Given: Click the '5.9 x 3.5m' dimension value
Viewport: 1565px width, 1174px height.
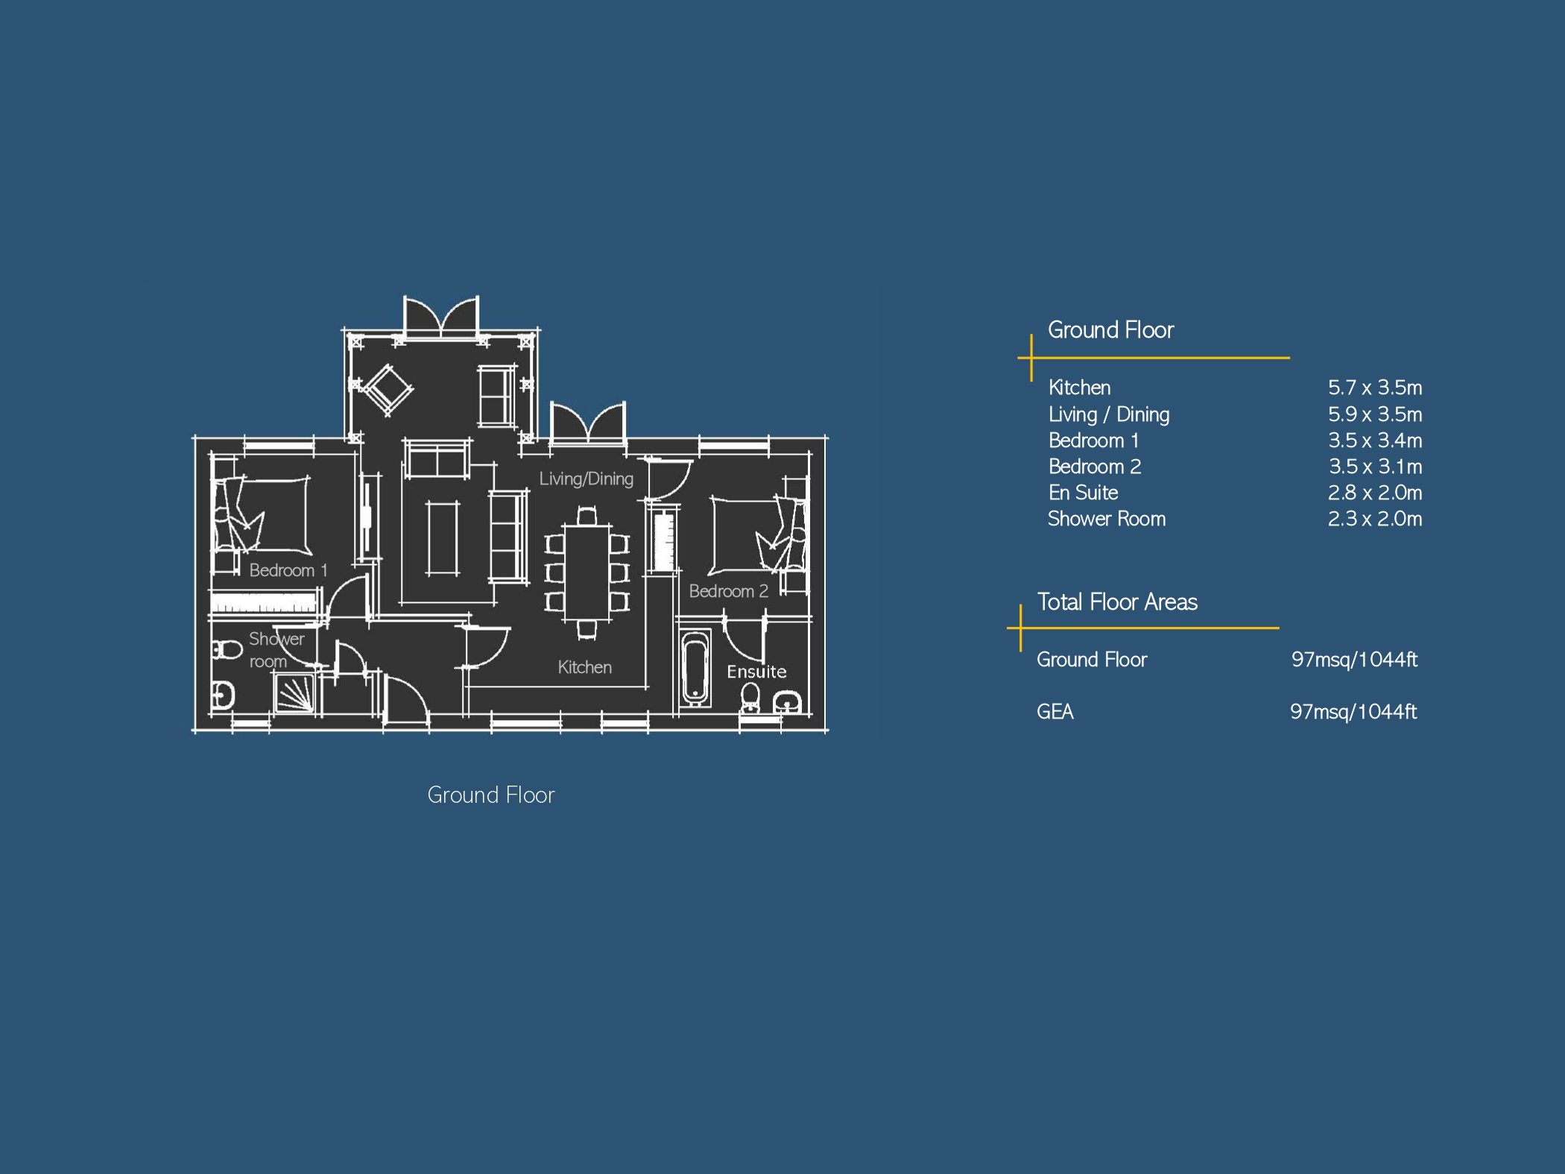Looking at the screenshot, I should click(1375, 414).
